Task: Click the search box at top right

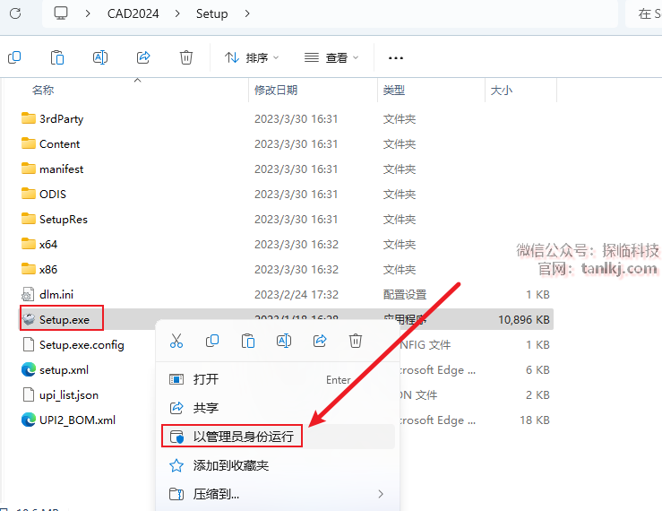Action: point(643,13)
